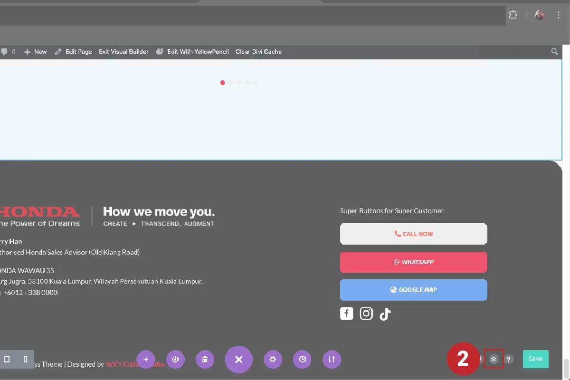The width and height of the screenshot is (570, 380).
Task: Switch to tablet preview mode
Action: pyautogui.click(x=7, y=359)
